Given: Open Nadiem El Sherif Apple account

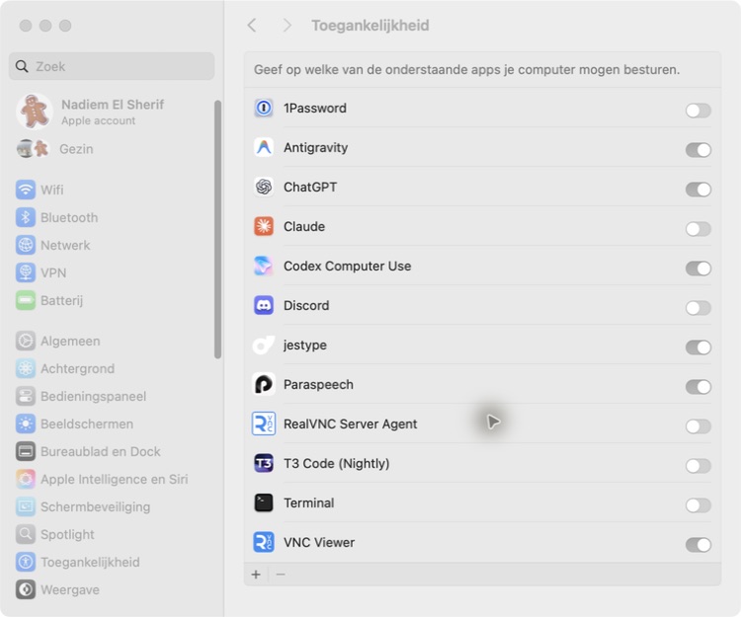Looking at the screenshot, I should point(112,112).
